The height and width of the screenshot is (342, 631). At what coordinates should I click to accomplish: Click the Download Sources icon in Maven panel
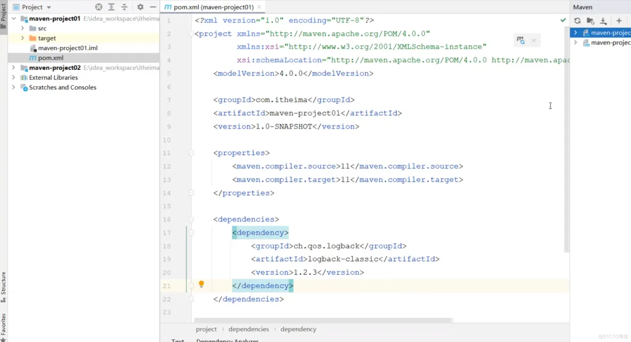603,20
